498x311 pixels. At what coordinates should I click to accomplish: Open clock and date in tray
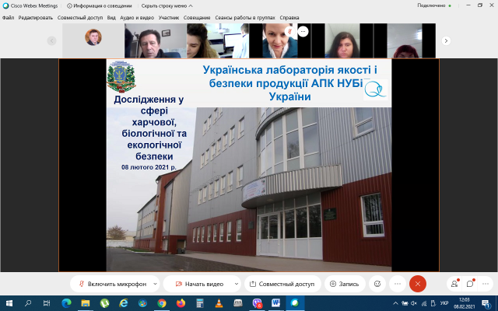coord(465,303)
